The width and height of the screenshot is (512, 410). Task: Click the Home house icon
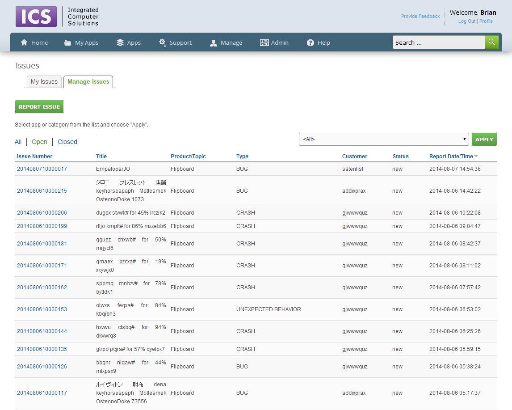(x=24, y=42)
